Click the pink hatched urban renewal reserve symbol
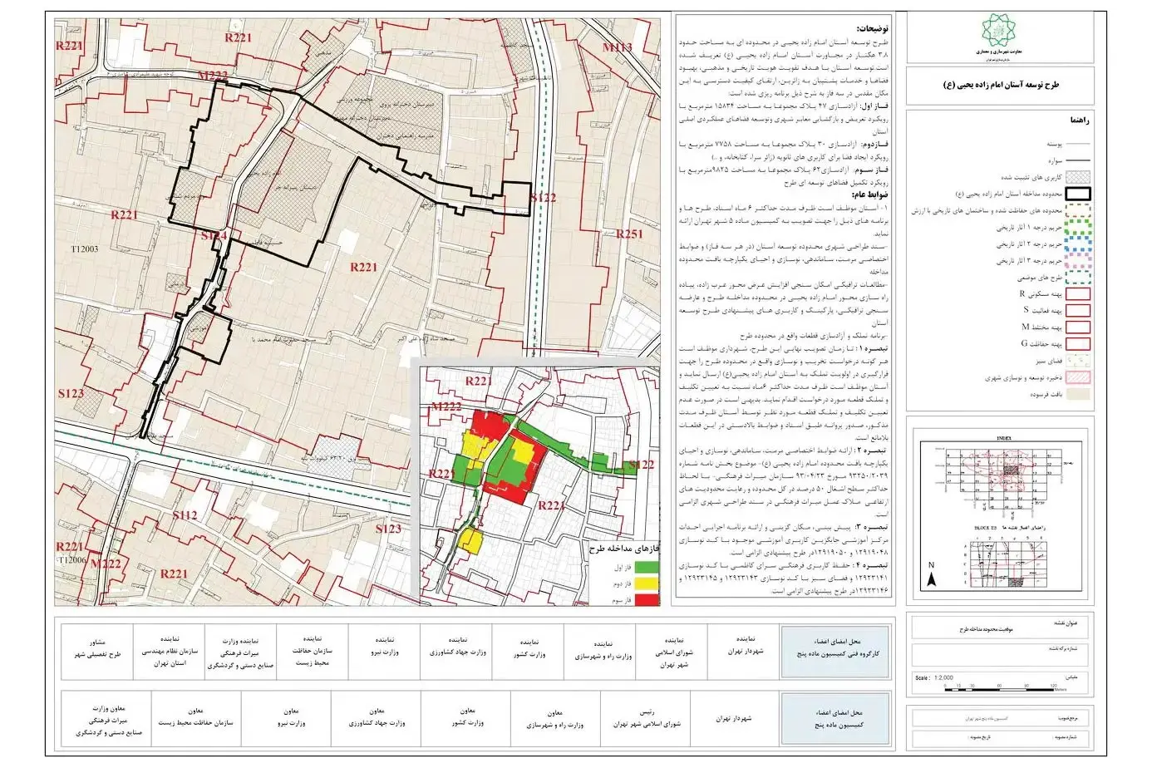This screenshot has height=768, width=1152. (x=1076, y=377)
